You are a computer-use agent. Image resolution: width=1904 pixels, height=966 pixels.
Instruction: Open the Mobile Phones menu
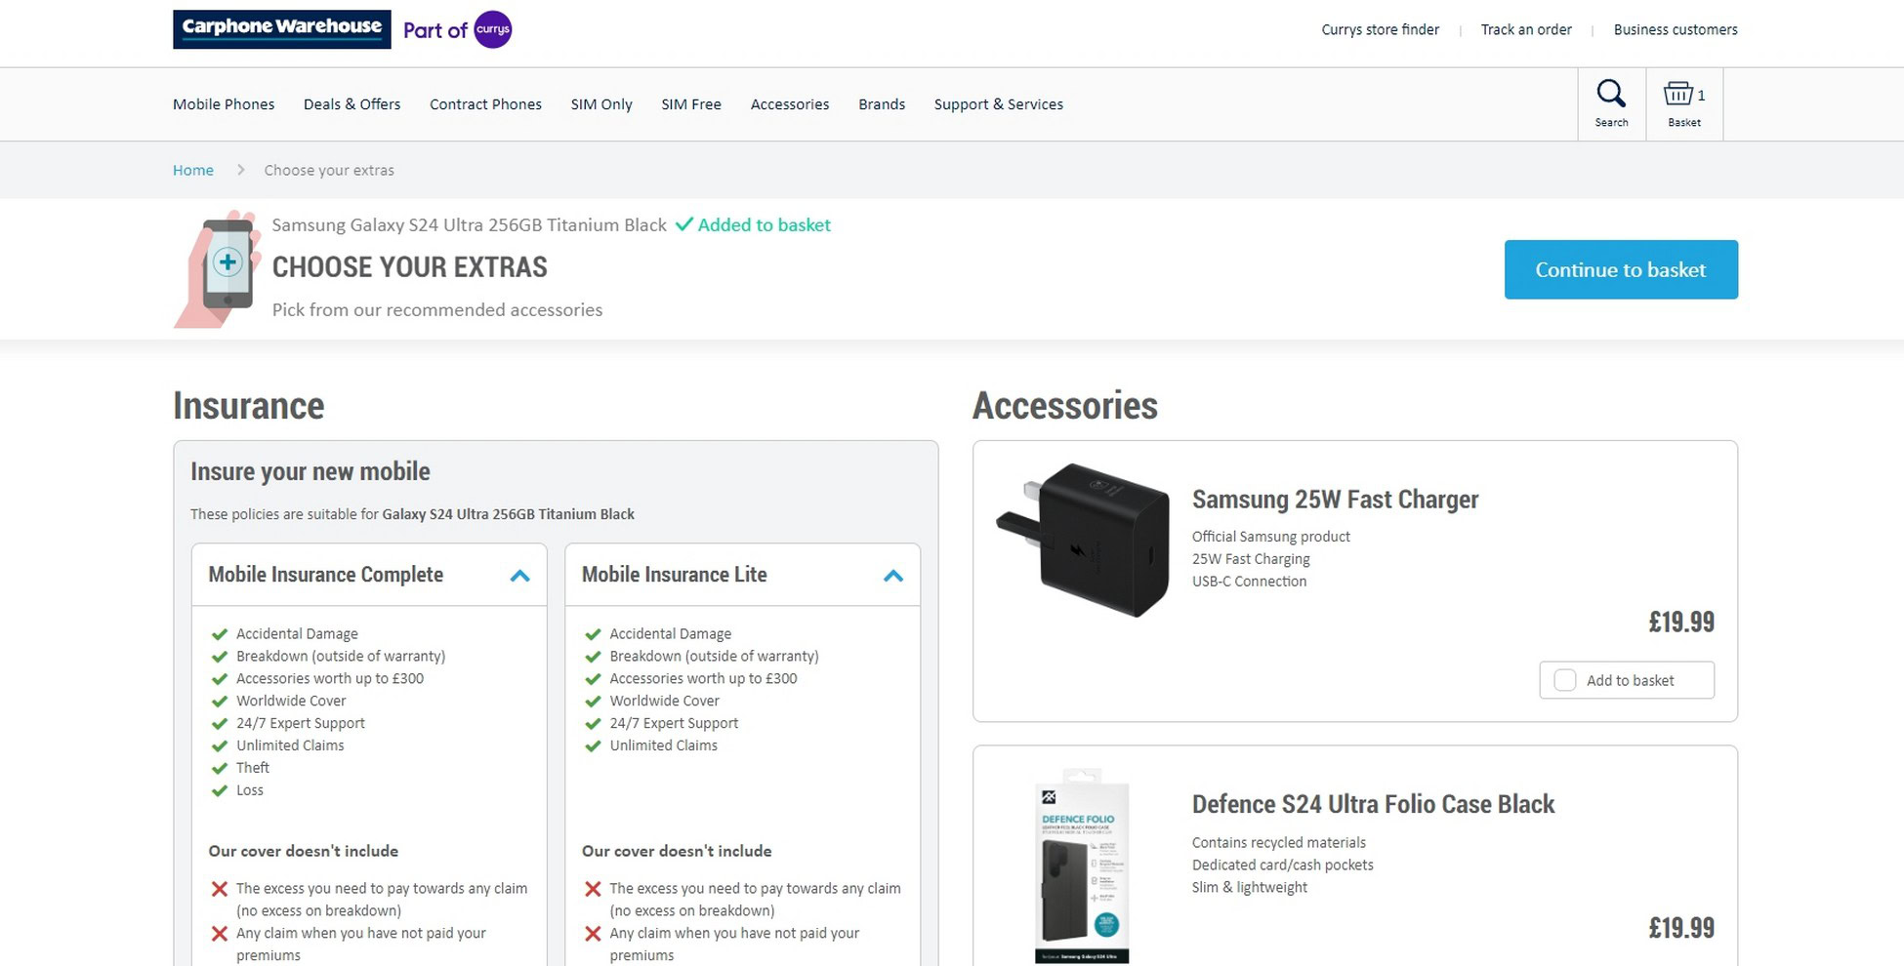[x=224, y=104]
